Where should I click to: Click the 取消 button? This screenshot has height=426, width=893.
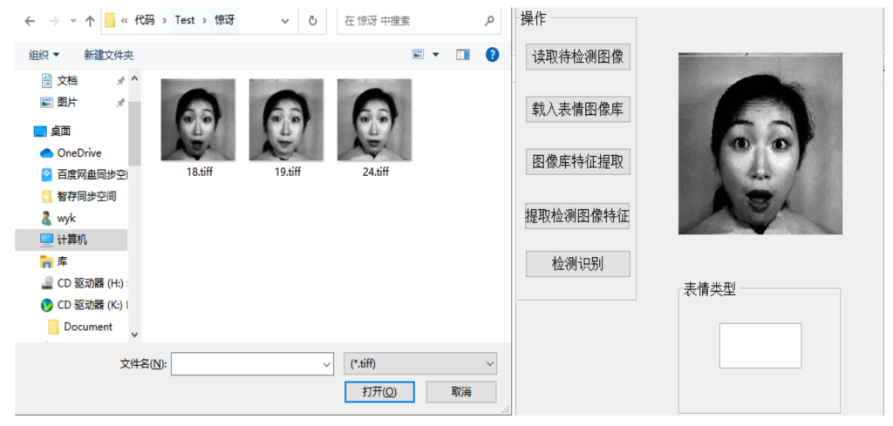(461, 391)
